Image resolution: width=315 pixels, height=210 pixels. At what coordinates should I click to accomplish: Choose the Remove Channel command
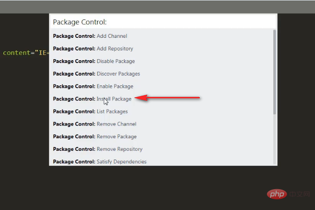click(161, 124)
